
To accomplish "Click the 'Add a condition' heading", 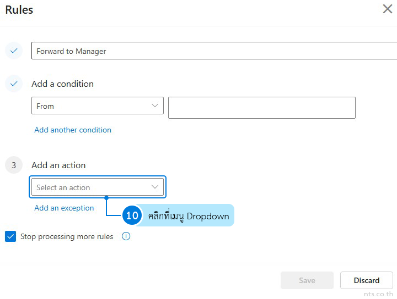I will 62,84.
